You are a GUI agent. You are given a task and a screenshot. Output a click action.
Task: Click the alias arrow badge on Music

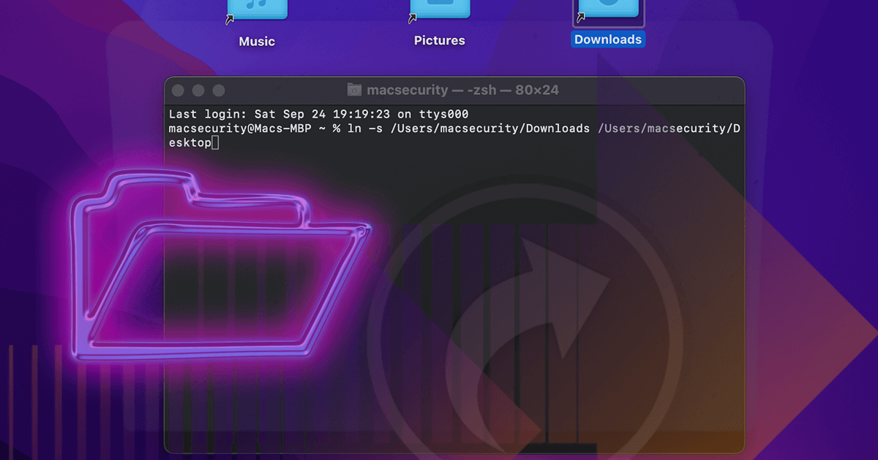[230, 19]
